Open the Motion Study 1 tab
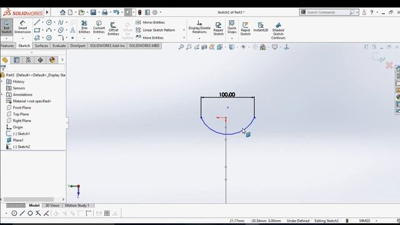 click(x=77, y=206)
